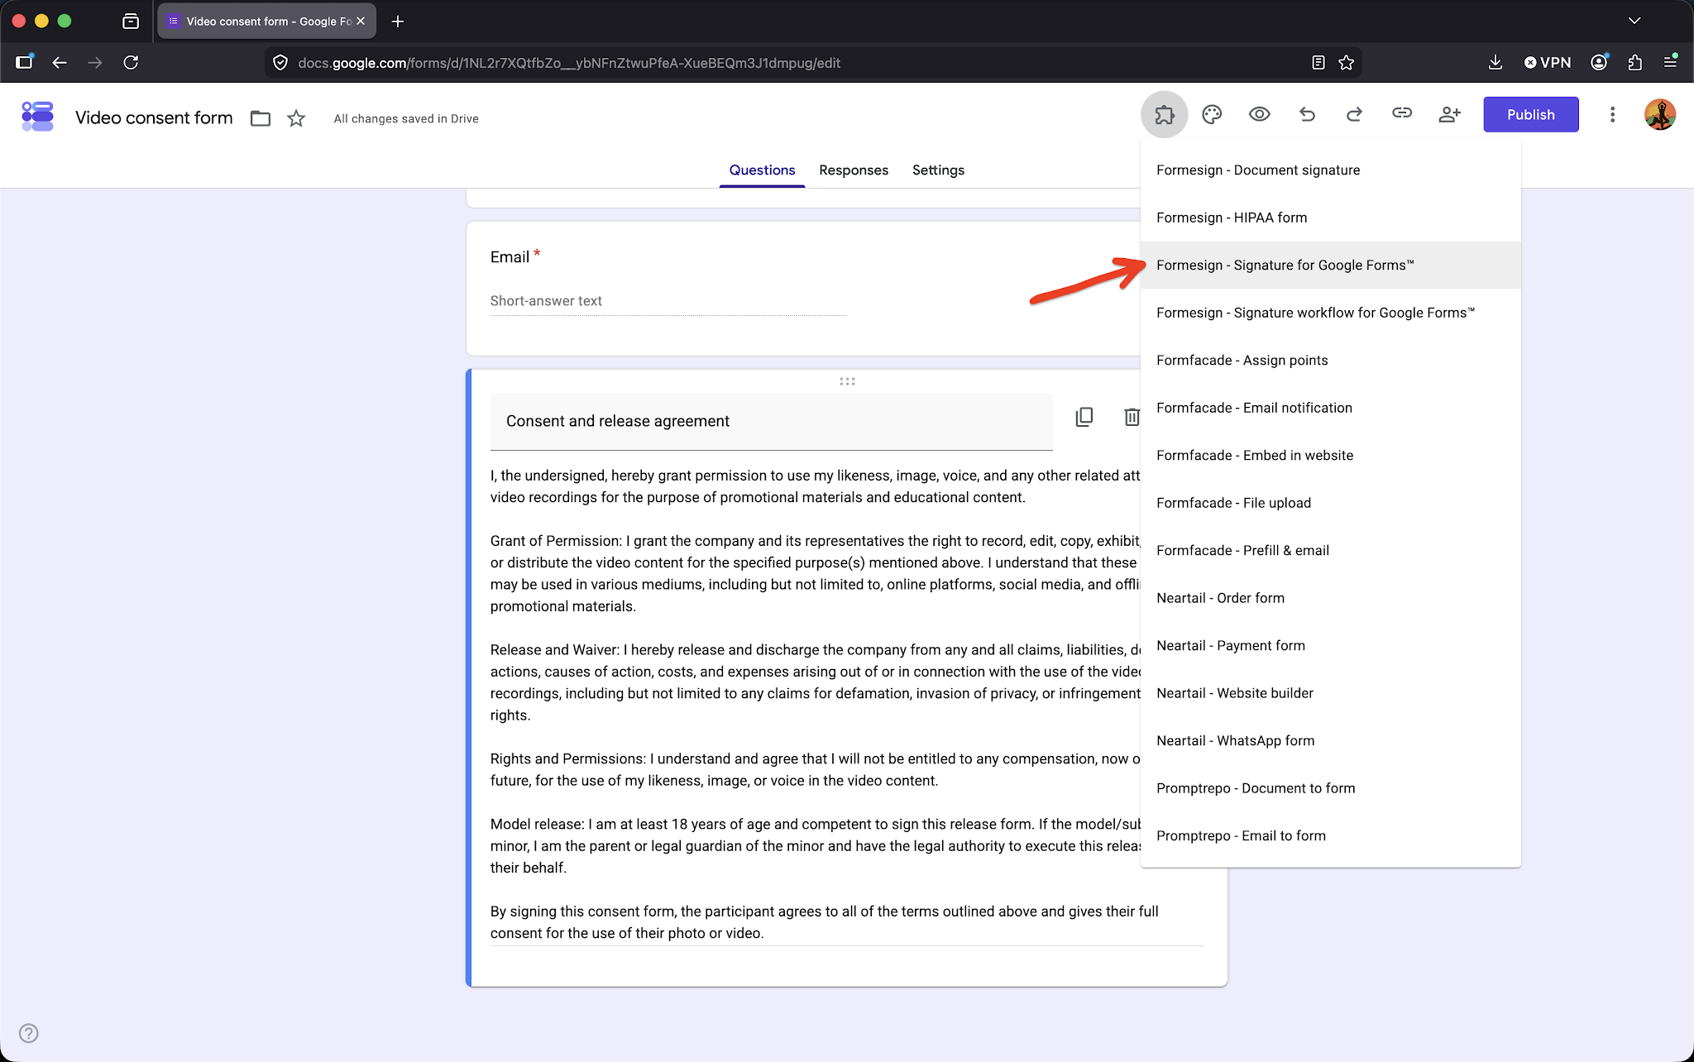The width and height of the screenshot is (1694, 1062).
Task: Duplicate the Consent and release item
Action: [1084, 417]
